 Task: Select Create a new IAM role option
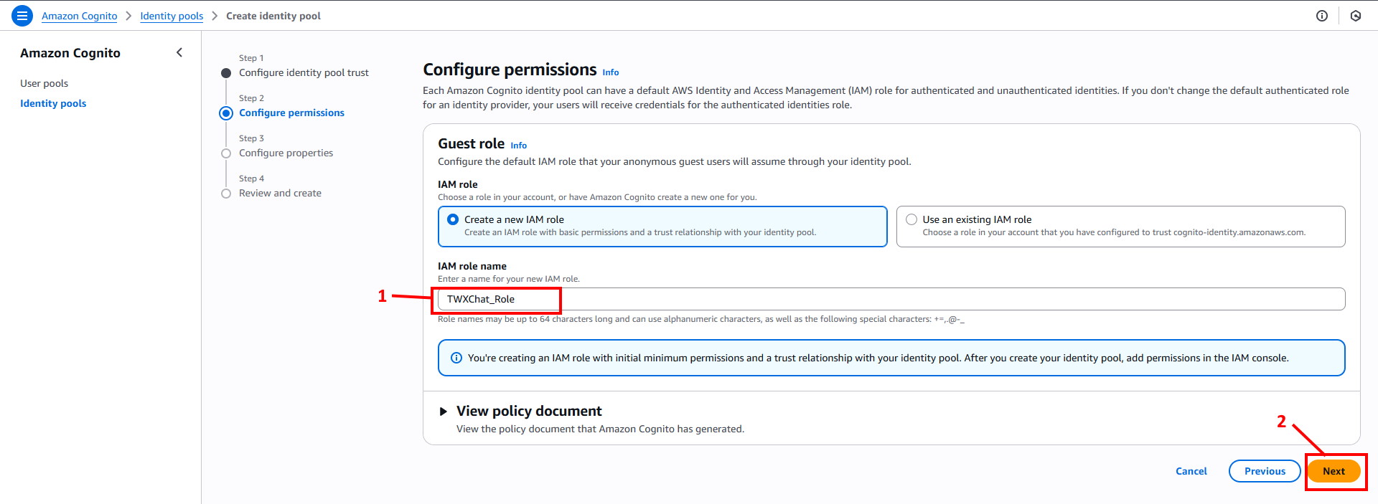point(453,219)
